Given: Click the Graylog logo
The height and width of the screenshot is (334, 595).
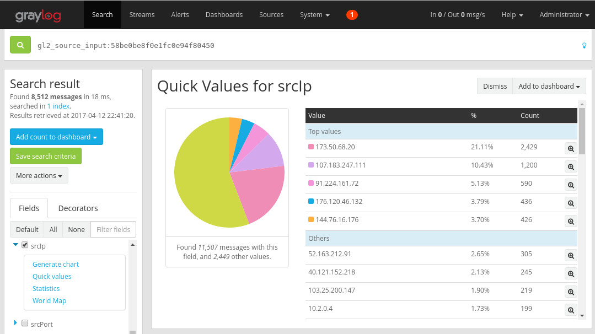Looking at the screenshot, I should (x=38, y=15).
